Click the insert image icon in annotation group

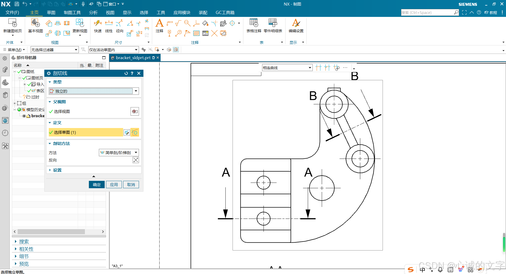point(205,33)
